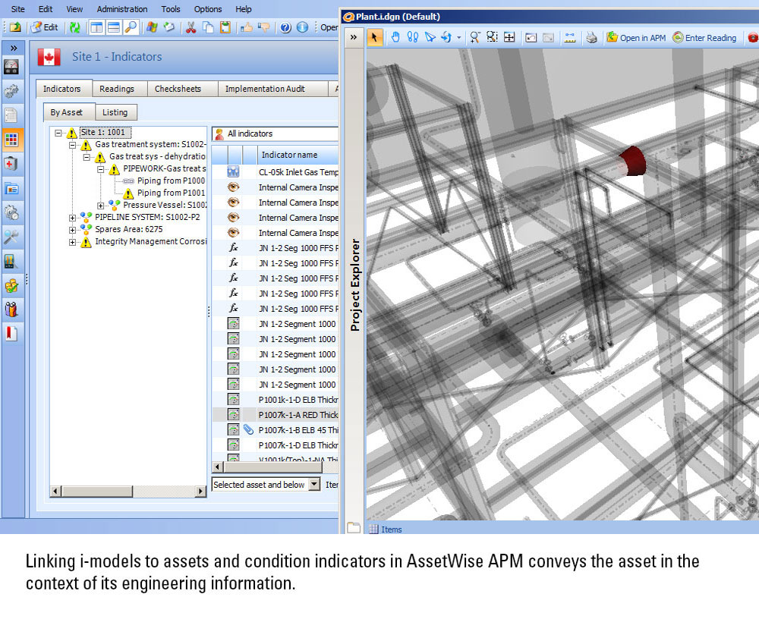Click the highlighted grid icon in sidebar

click(11, 140)
